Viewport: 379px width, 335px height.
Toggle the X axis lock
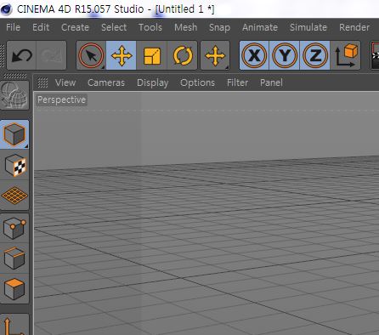(254, 55)
